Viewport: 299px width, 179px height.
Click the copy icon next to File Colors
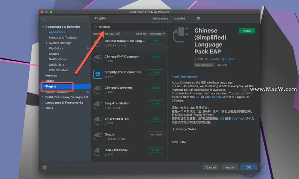tap(87, 48)
